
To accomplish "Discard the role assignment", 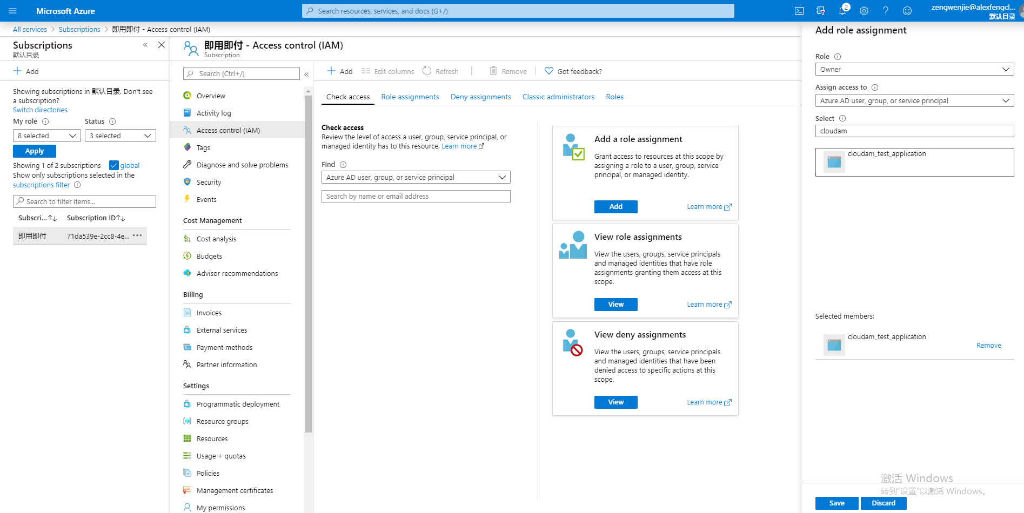I will coord(884,503).
